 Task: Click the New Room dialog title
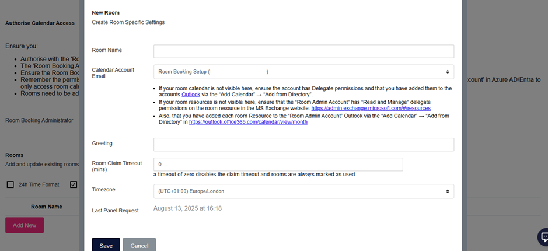tap(106, 13)
